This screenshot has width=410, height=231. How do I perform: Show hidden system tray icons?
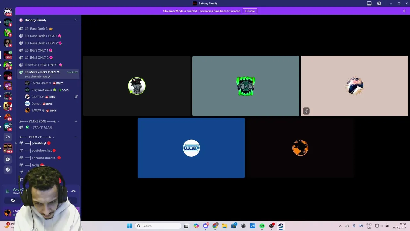[x=340, y=226]
